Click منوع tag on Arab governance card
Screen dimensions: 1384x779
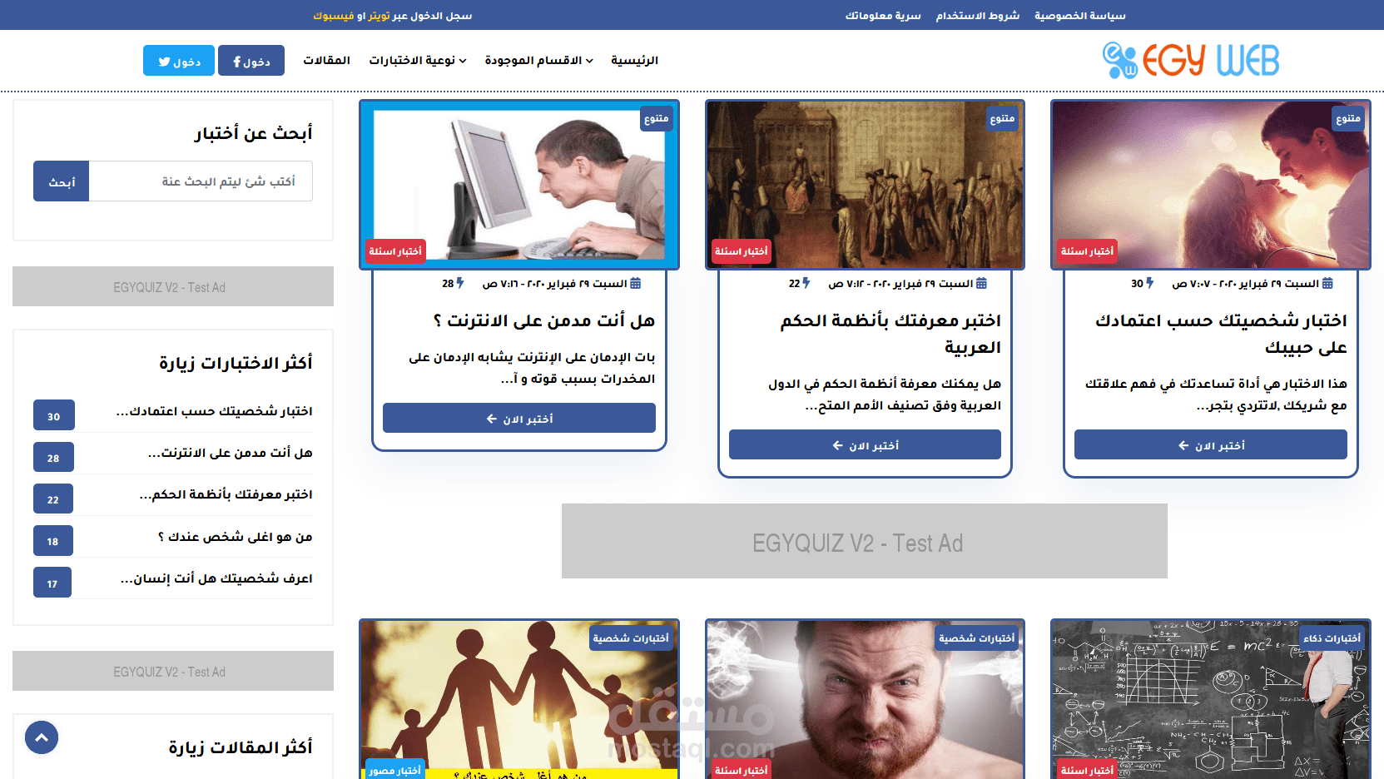pos(1002,118)
